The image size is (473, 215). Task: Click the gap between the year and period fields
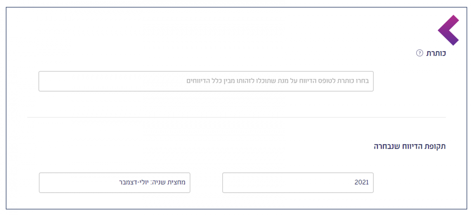click(x=206, y=183)
